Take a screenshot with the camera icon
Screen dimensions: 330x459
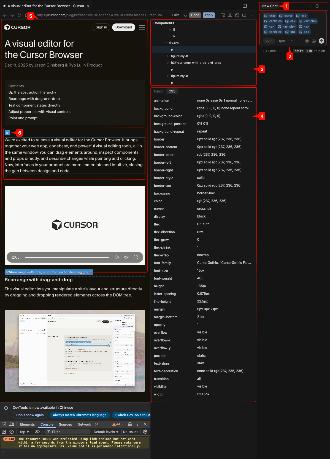click(230, 15)
